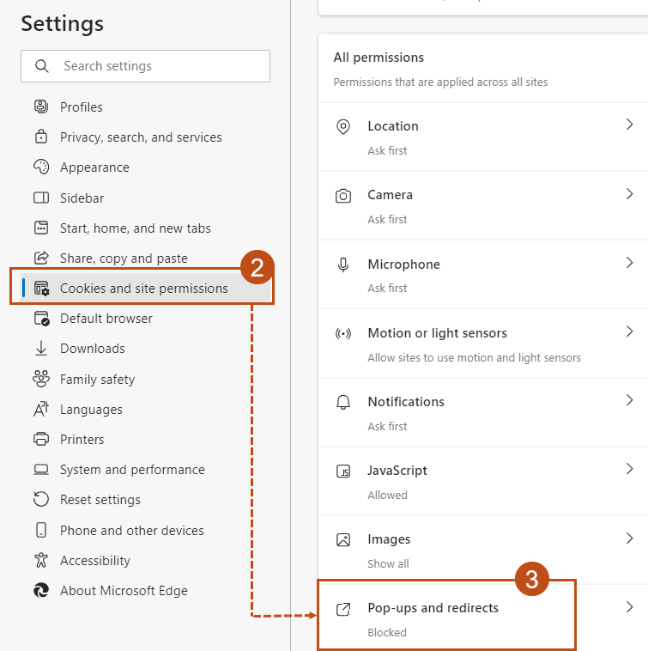Open Pop-ups and redirects permission
This screenshot has height=651, width=648.
pos(433,608)
